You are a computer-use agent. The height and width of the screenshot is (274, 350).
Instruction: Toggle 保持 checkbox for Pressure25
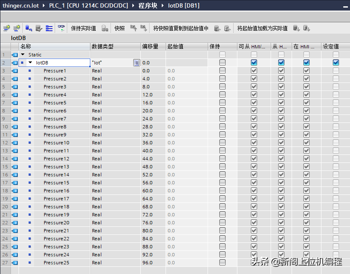222,263
